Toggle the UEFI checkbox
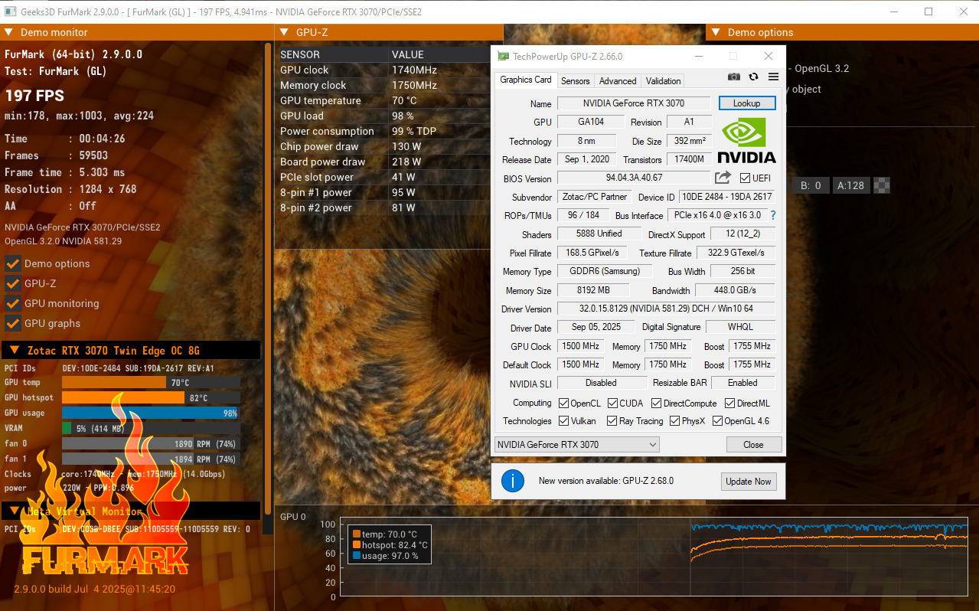Screen dimensions: 979x611 coord(745,178)
